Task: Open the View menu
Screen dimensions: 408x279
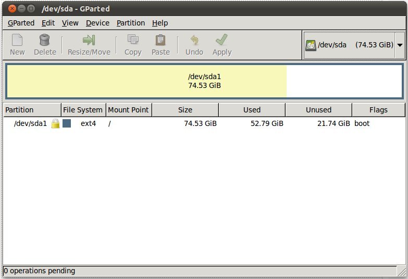Action: (x=70, y=23)
